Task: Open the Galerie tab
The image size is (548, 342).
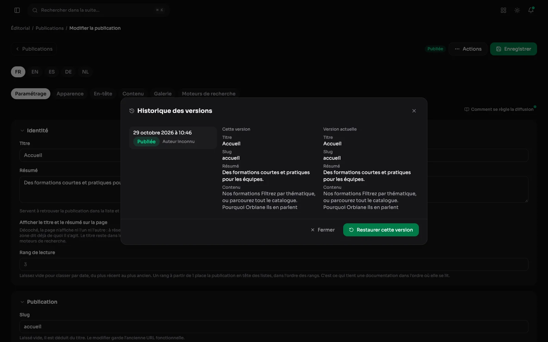Action: coord(163,94)
